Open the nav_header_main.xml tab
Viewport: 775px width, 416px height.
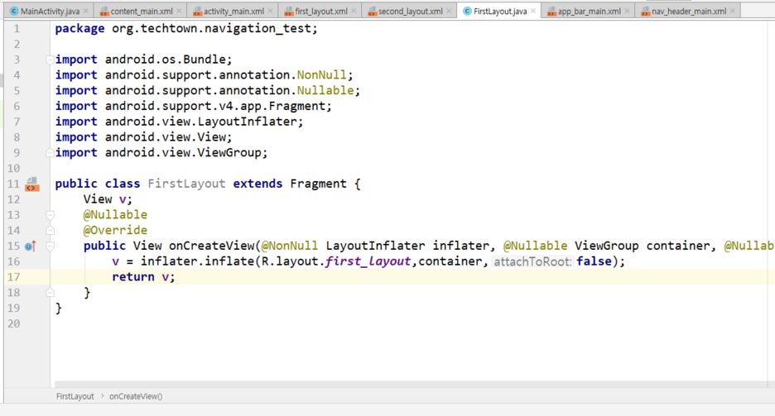click(x=689, y=11)
